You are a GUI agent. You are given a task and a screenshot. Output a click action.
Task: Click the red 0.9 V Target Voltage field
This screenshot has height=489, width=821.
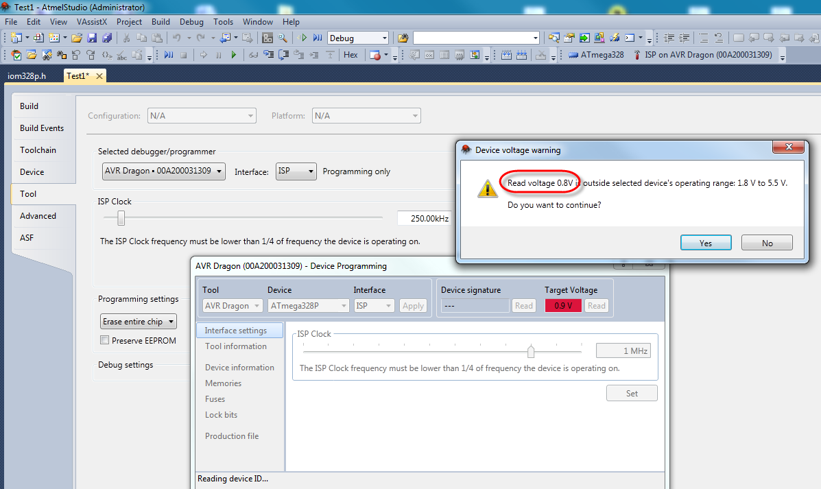point(563,306)
